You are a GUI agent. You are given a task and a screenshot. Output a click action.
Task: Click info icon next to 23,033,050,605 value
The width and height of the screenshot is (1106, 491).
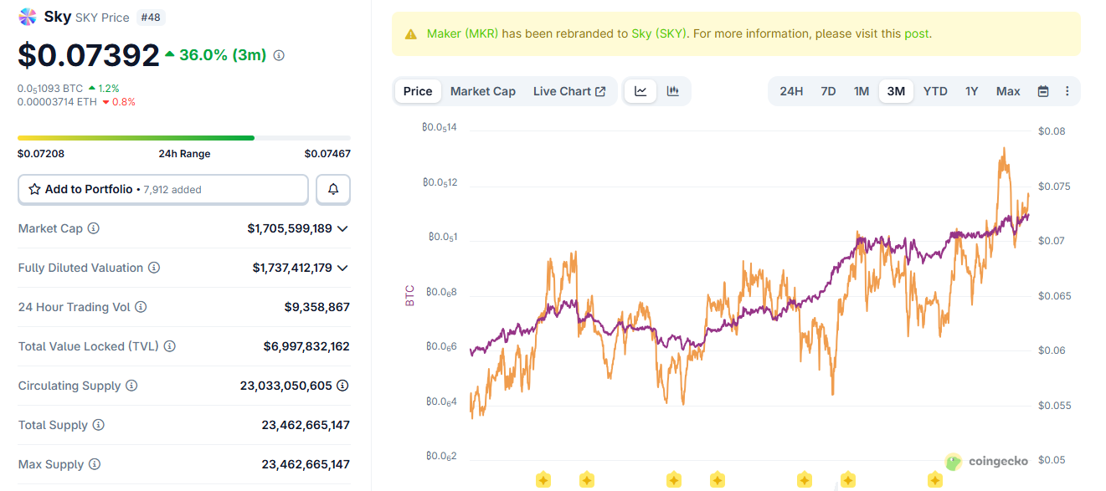(342, 386)
